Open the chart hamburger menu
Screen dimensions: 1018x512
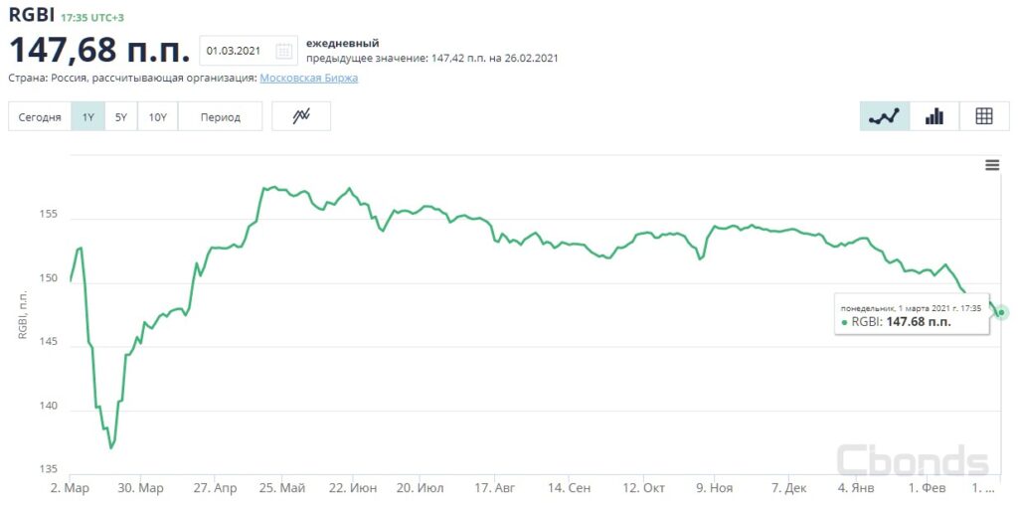click(992, 165)
